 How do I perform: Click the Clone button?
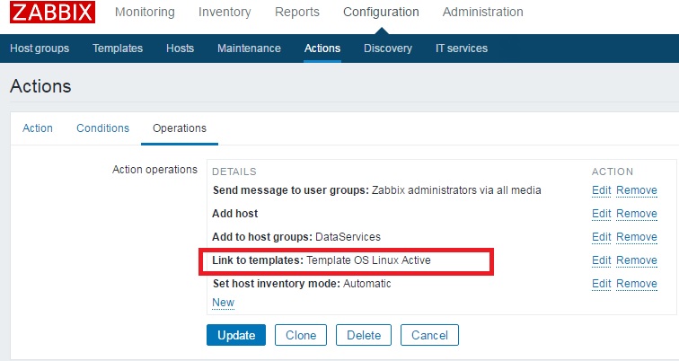[x=301, y=335]
